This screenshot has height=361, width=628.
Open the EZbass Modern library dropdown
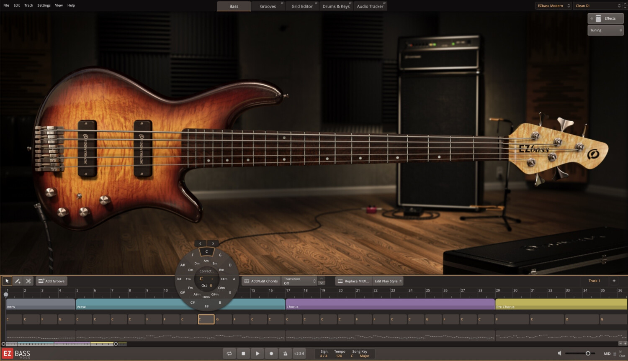(553, 6)
